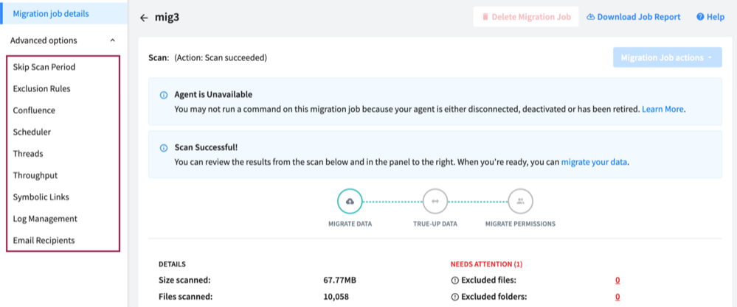
Task: Open Email Recipients settings
Action: coord(44,241)
